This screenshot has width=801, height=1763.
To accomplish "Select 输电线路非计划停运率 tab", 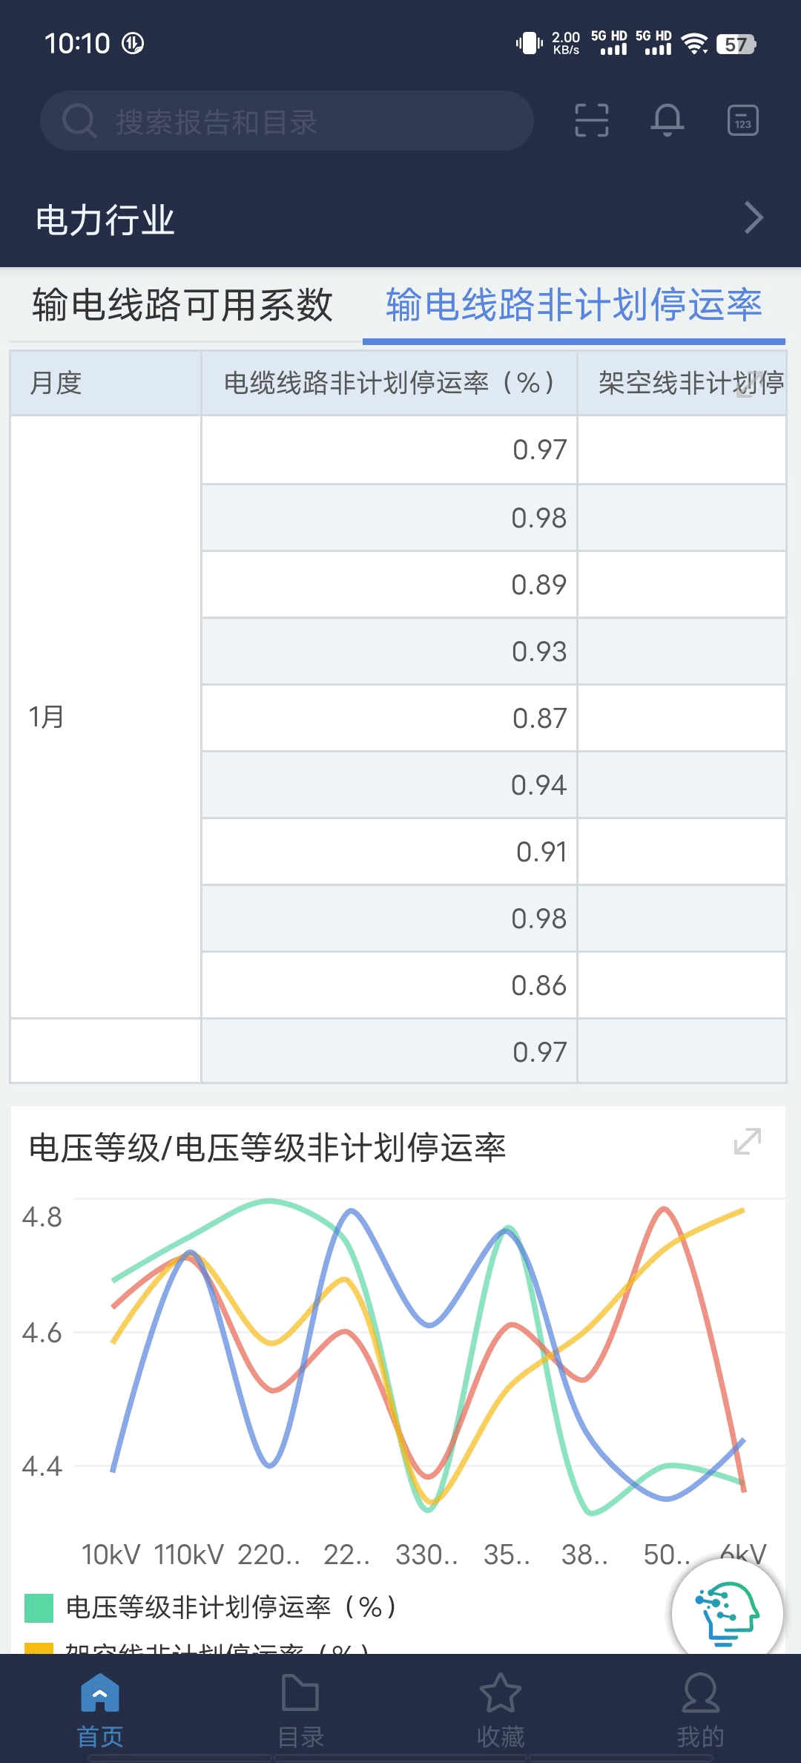I will click(x=573, y=305).
